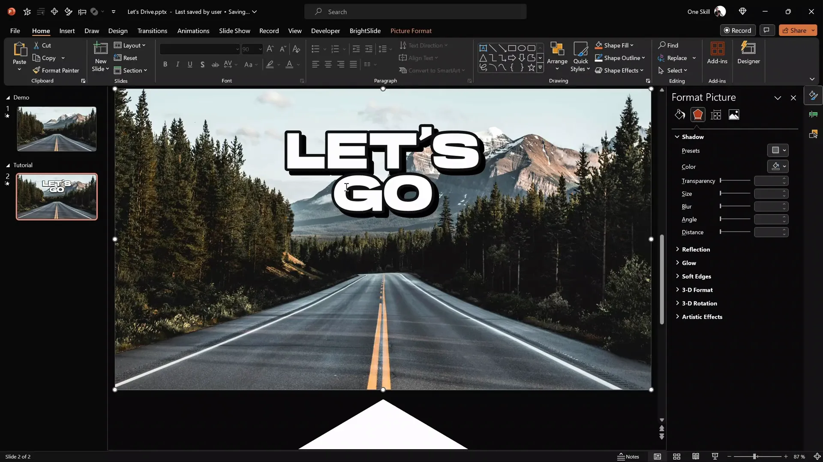
Task: Open the Arrange tool
Action: click(x=557, y=56)
